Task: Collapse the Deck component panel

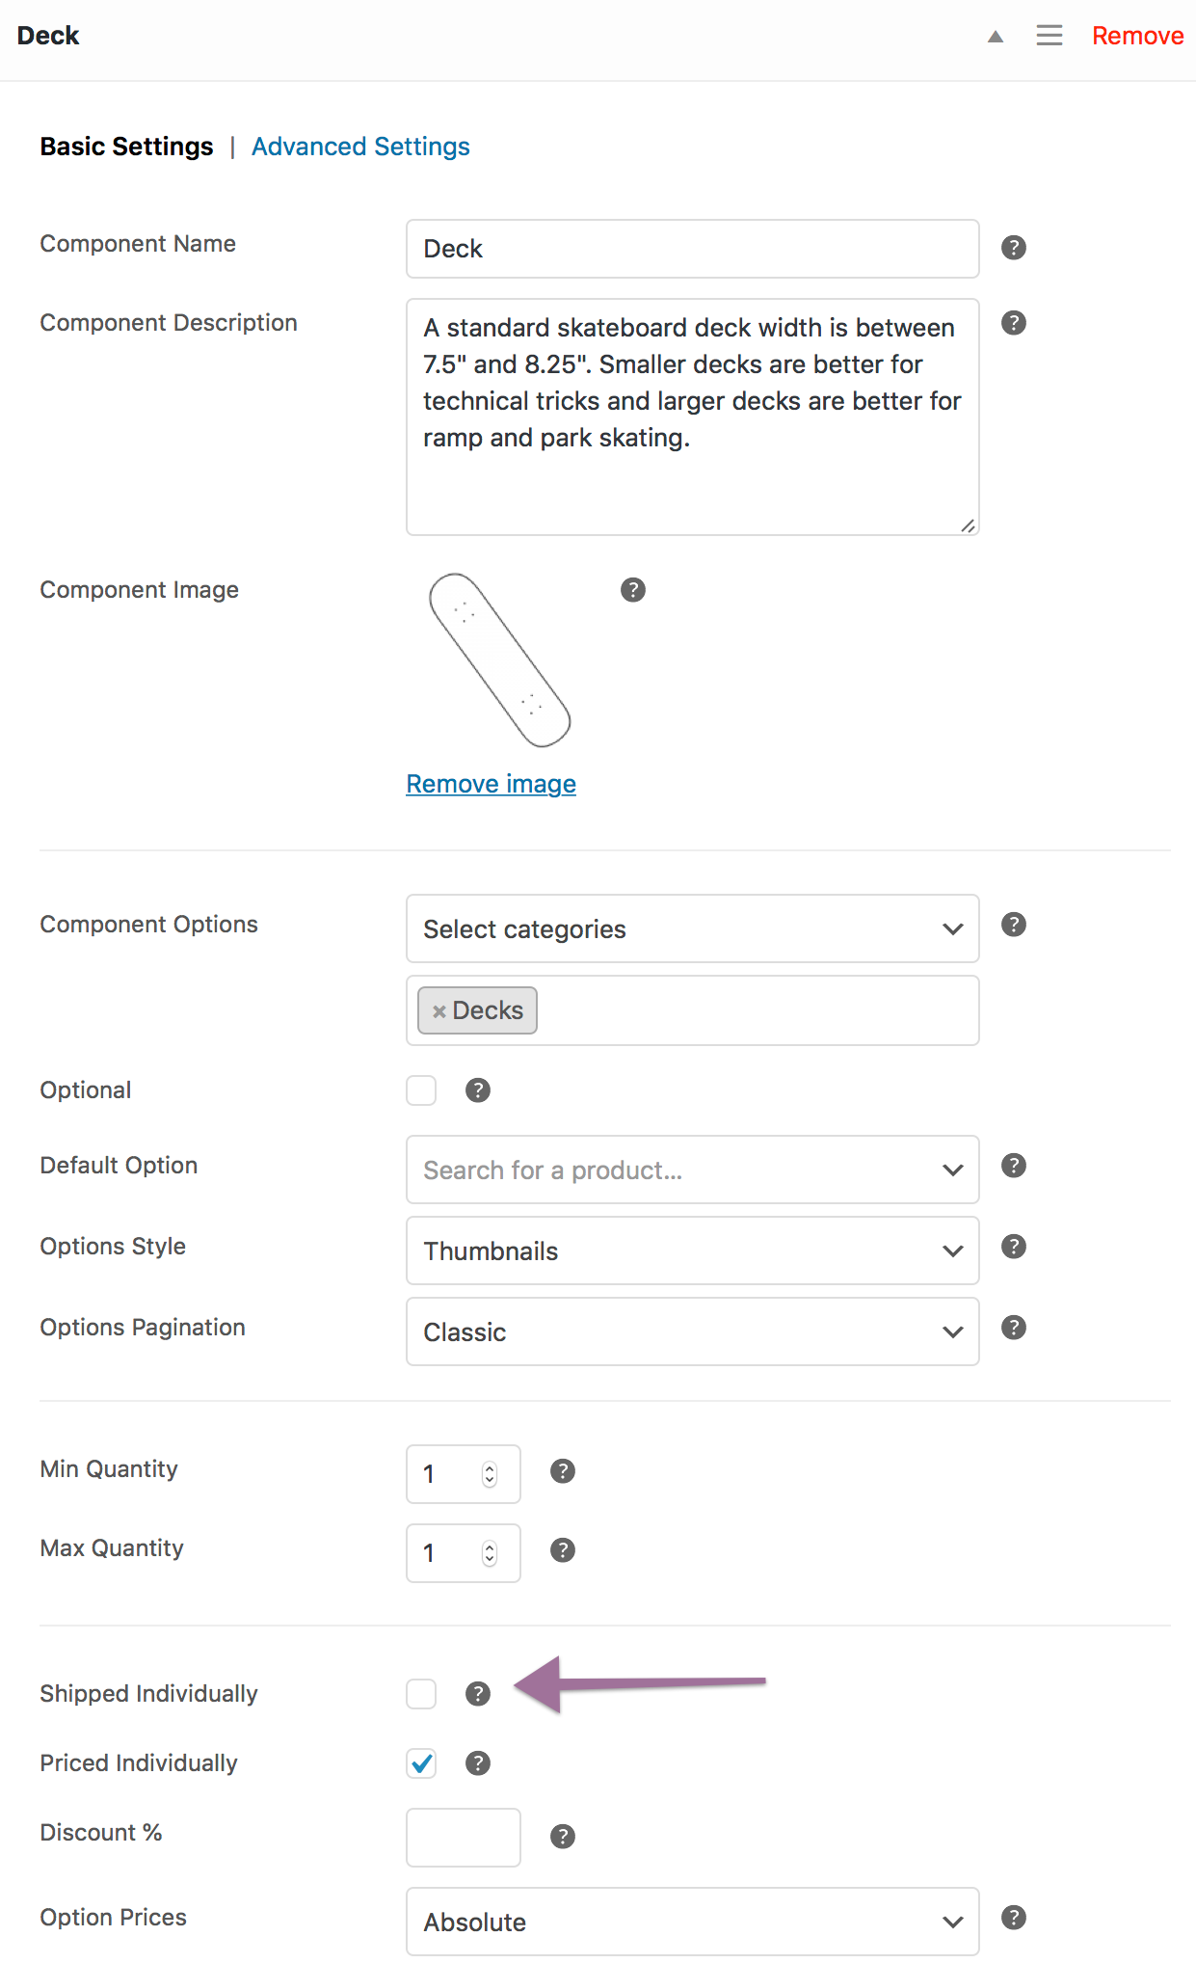Action: click(995, 36)
